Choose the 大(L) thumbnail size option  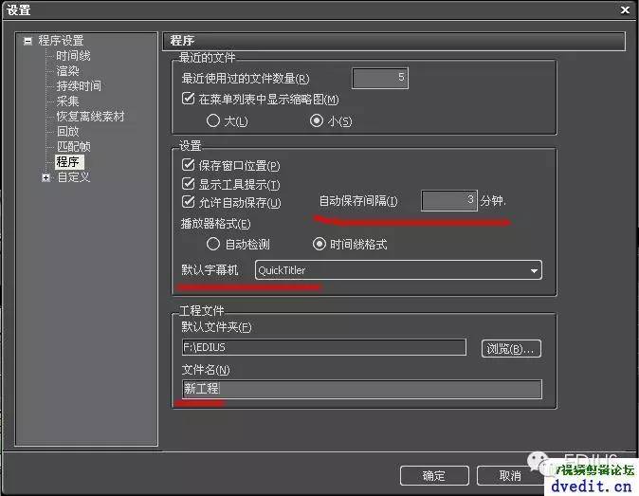coord(213,120)
